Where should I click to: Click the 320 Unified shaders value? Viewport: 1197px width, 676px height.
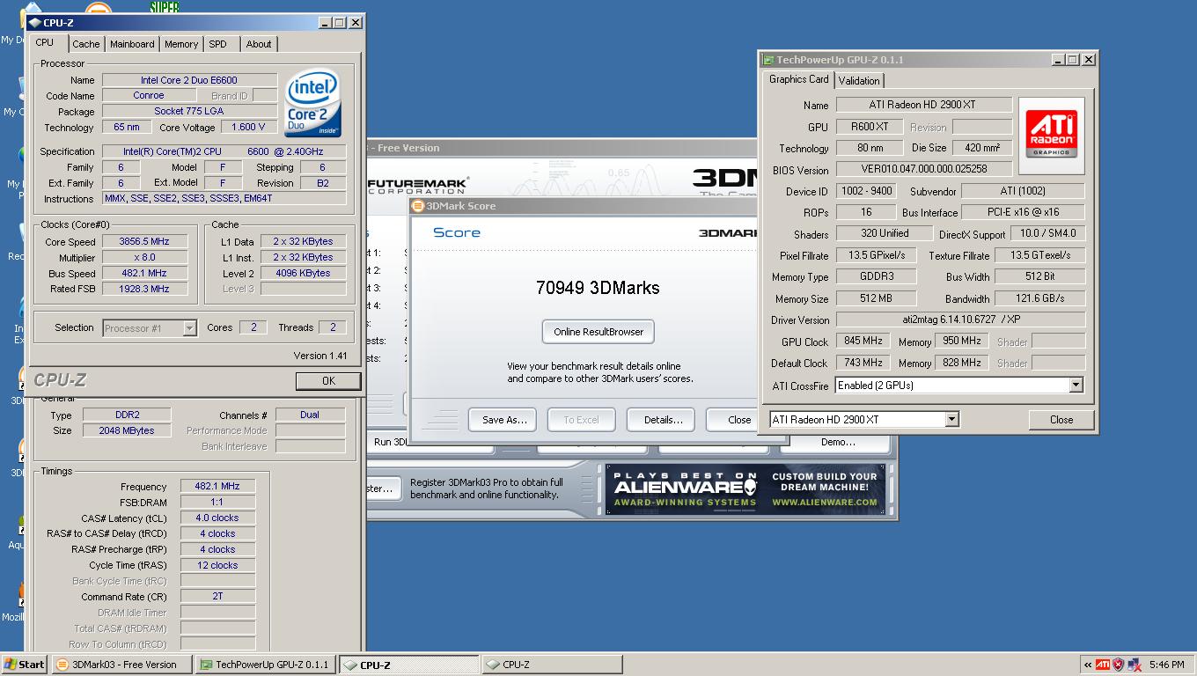pos(885,233)
